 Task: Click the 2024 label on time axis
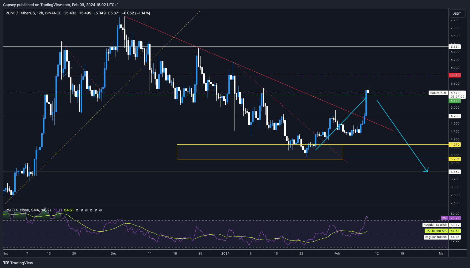(225, 254)
